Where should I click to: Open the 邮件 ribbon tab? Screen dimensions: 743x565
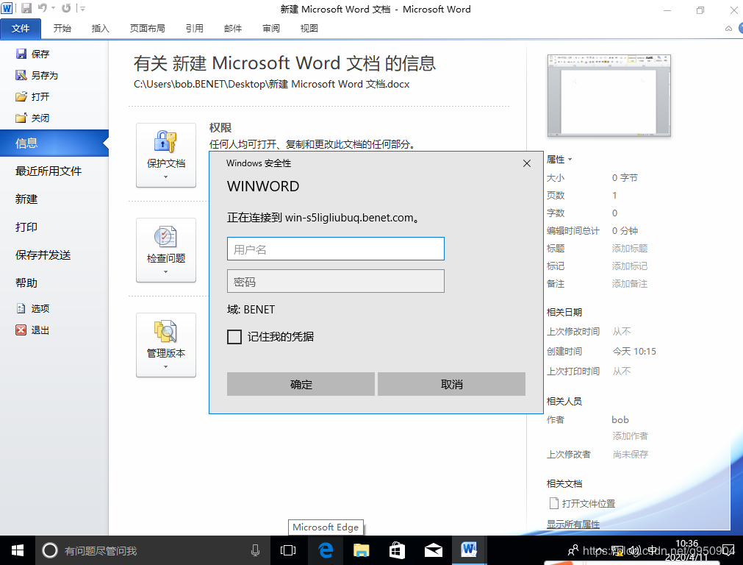coord(233,29)
